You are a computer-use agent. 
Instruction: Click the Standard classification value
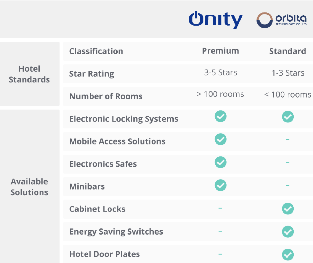(288, 51)
